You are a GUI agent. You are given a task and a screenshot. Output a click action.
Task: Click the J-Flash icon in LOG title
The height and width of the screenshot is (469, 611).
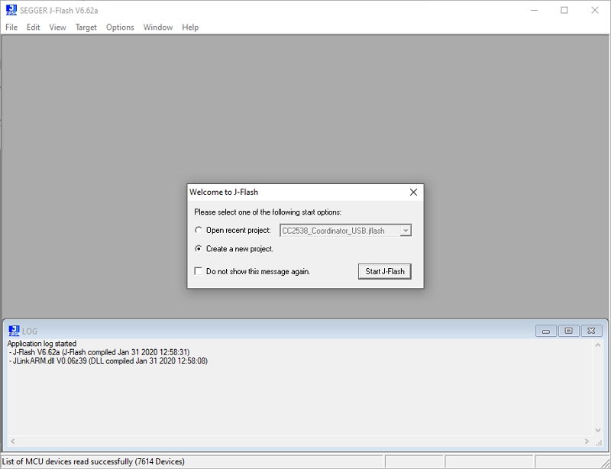[14, 331]
